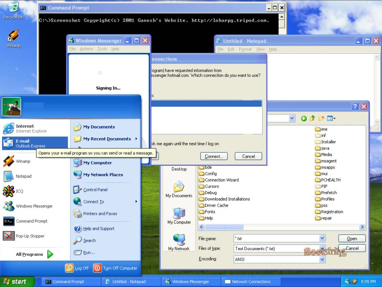The height and width of the screenshot is (287, 382).
Task: Open Internet Explorer from the Start menu
Action: pyautogui.click(x=24, y=128)
